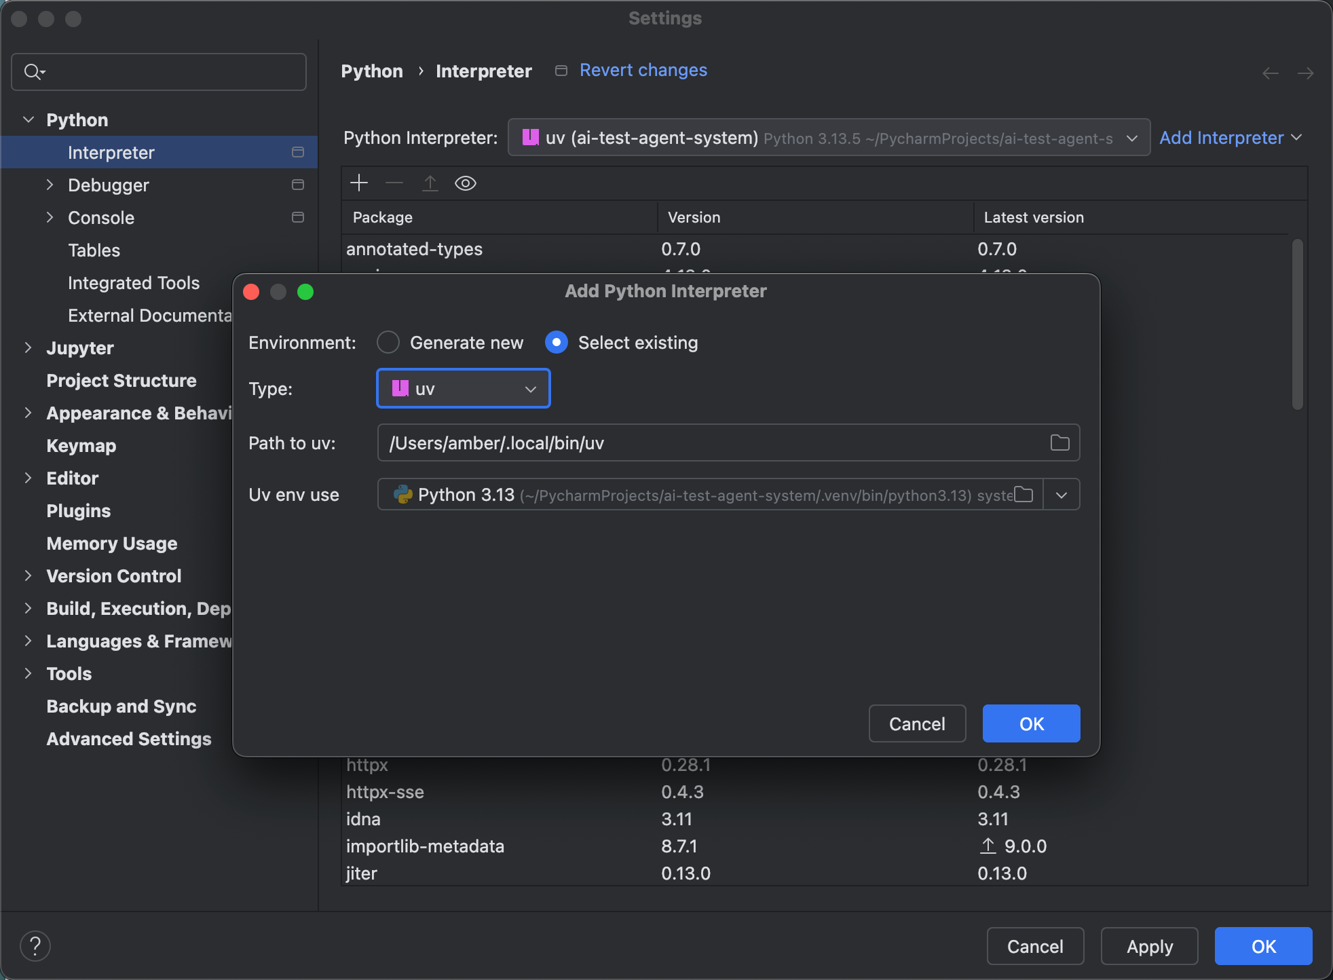Viewport: 1333px width, 980px height.
Task: Expand the Build, Execution, Deployment node
Action: coord(28,608)
